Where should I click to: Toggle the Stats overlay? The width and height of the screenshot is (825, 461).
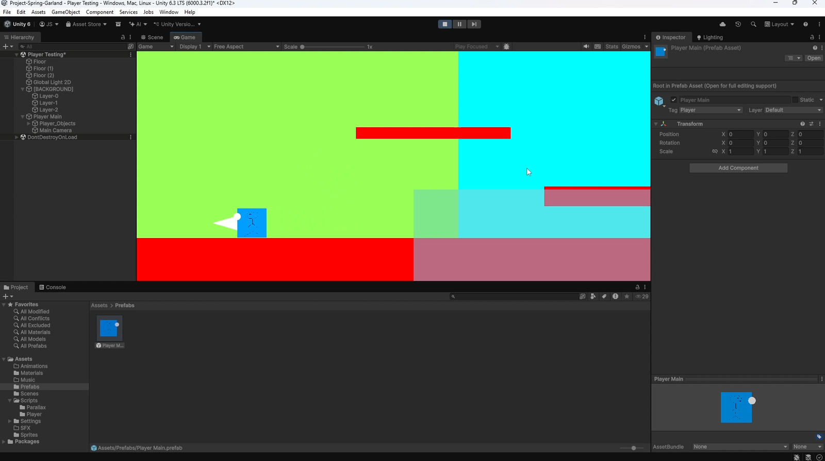coord(612,46)
